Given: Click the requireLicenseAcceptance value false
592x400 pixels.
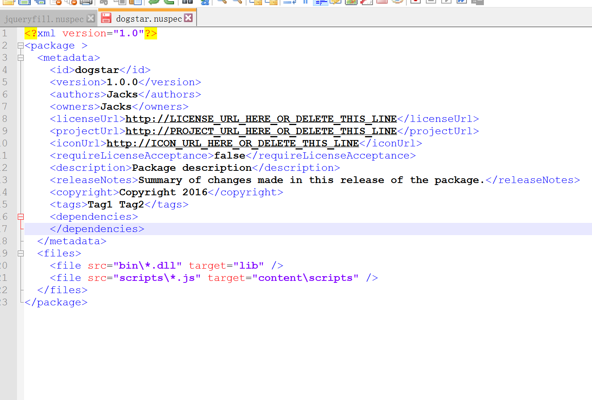Looking at the screenshot, I should click(230, 156).
